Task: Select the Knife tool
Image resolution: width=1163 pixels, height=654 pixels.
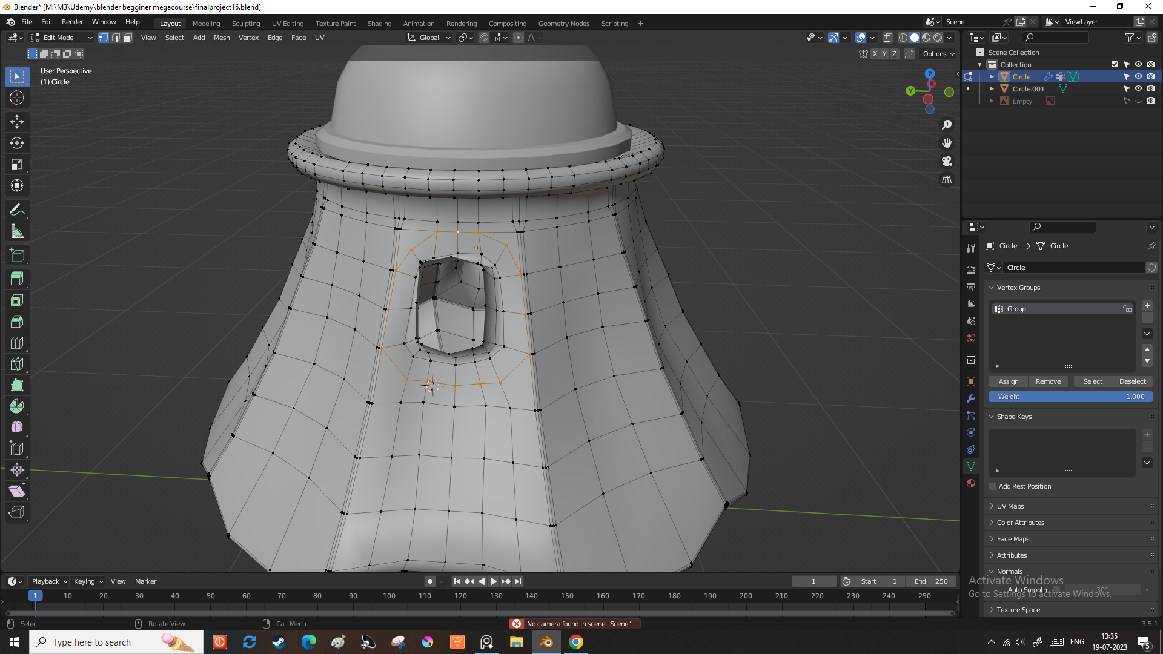Action: pos(17,364)
